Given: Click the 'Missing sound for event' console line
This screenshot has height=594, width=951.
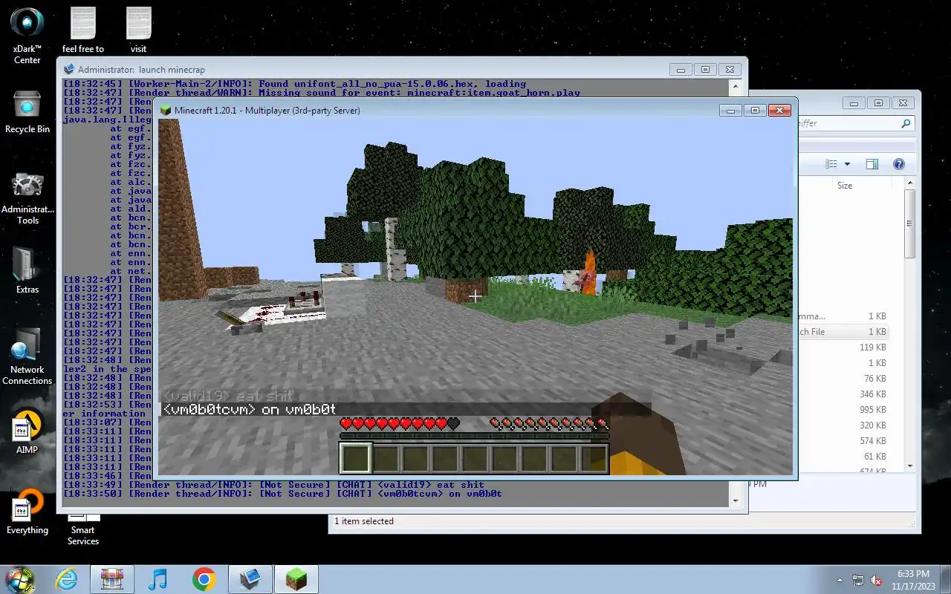Looking at the screenshot, I should [321, 93].
